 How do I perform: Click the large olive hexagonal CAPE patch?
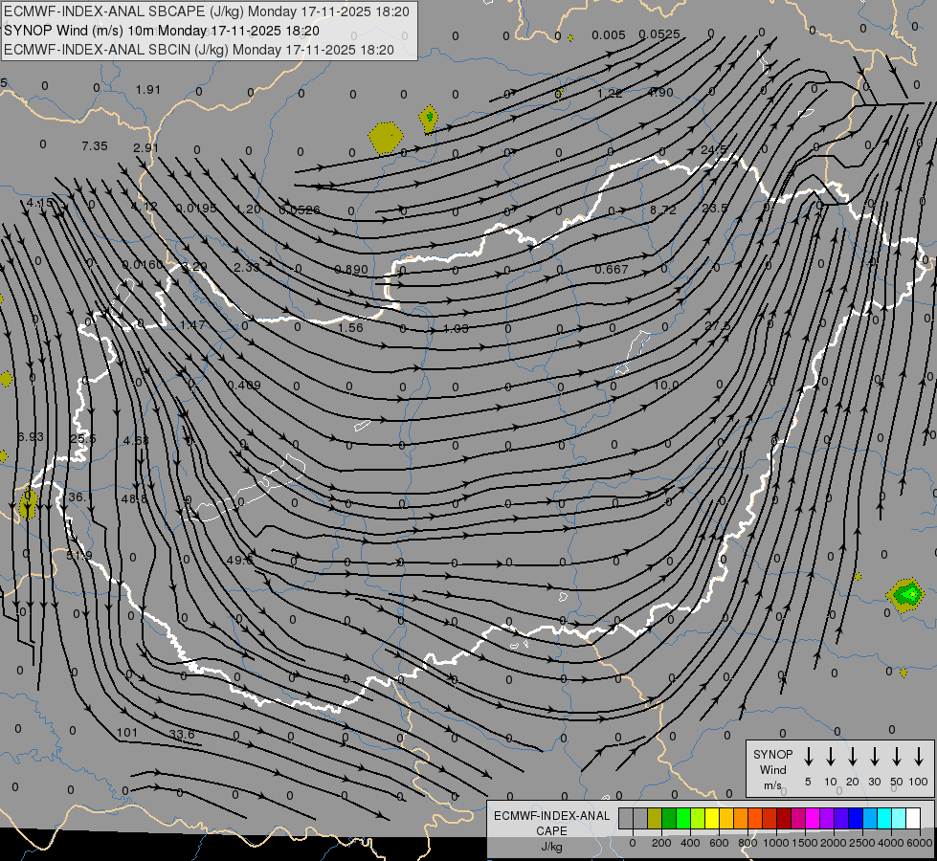(386, 138)
